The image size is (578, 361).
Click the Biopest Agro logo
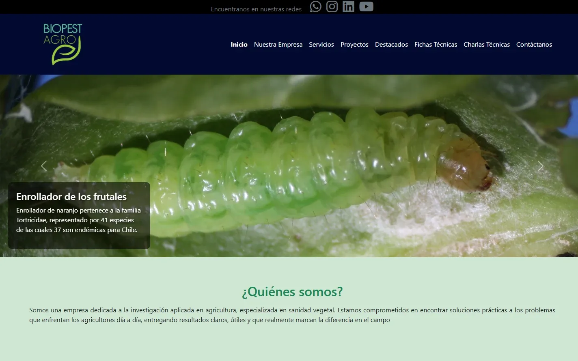point(63,44)
